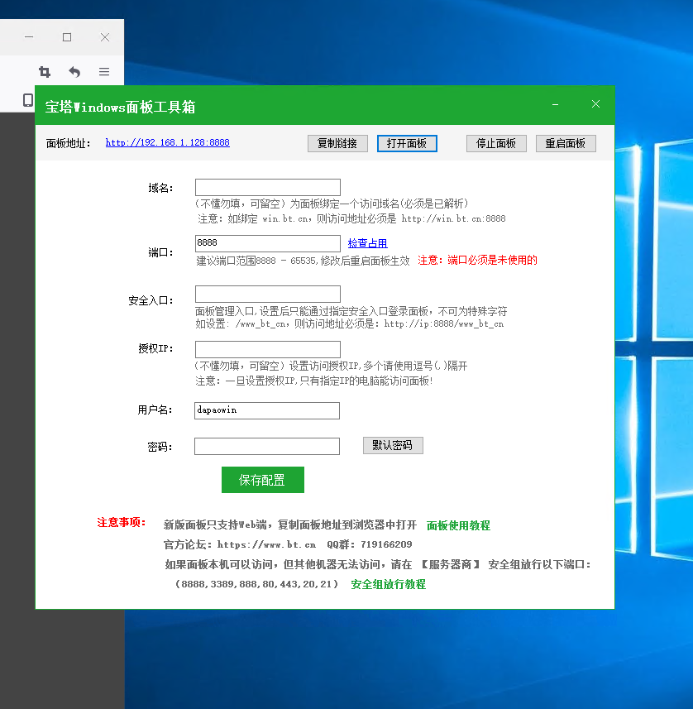This screenshot has width=693, height=709.
Task: Click the device icon in the background window
Action: pyautogui.click(x=28, y=100)
